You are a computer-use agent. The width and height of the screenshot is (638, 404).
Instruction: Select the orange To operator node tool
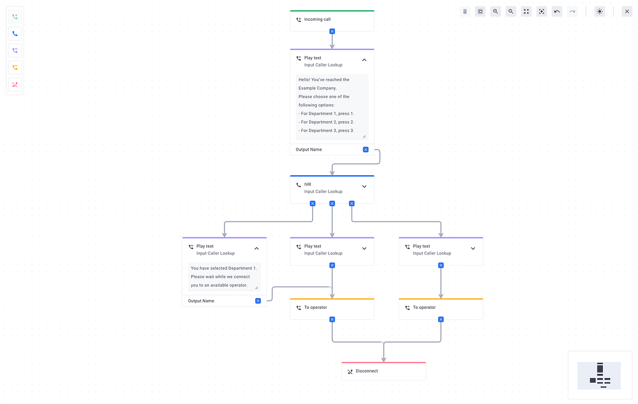pos(14,68)
